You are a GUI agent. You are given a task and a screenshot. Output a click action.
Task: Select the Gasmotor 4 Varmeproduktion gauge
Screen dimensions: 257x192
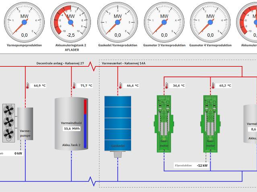pos(210,21)
